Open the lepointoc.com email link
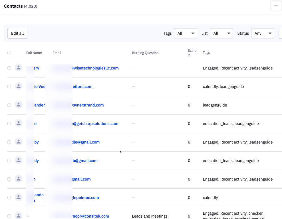 pyautogui.click(x=86, y=197)
